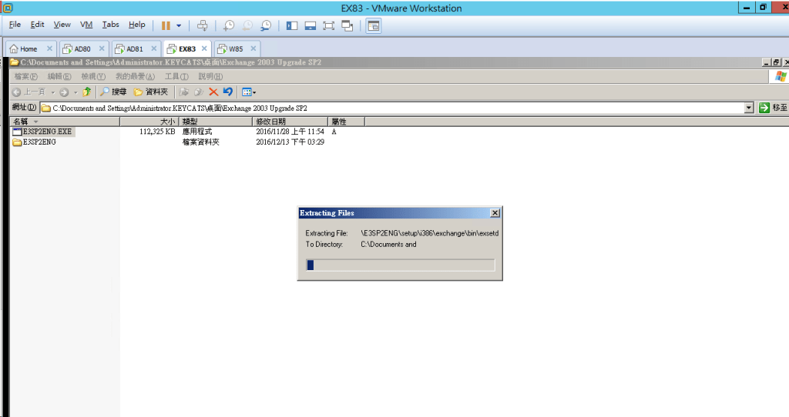Toggle the 資料夾 folders pane button
The image size is (789, 417).
tap(151, 92)
